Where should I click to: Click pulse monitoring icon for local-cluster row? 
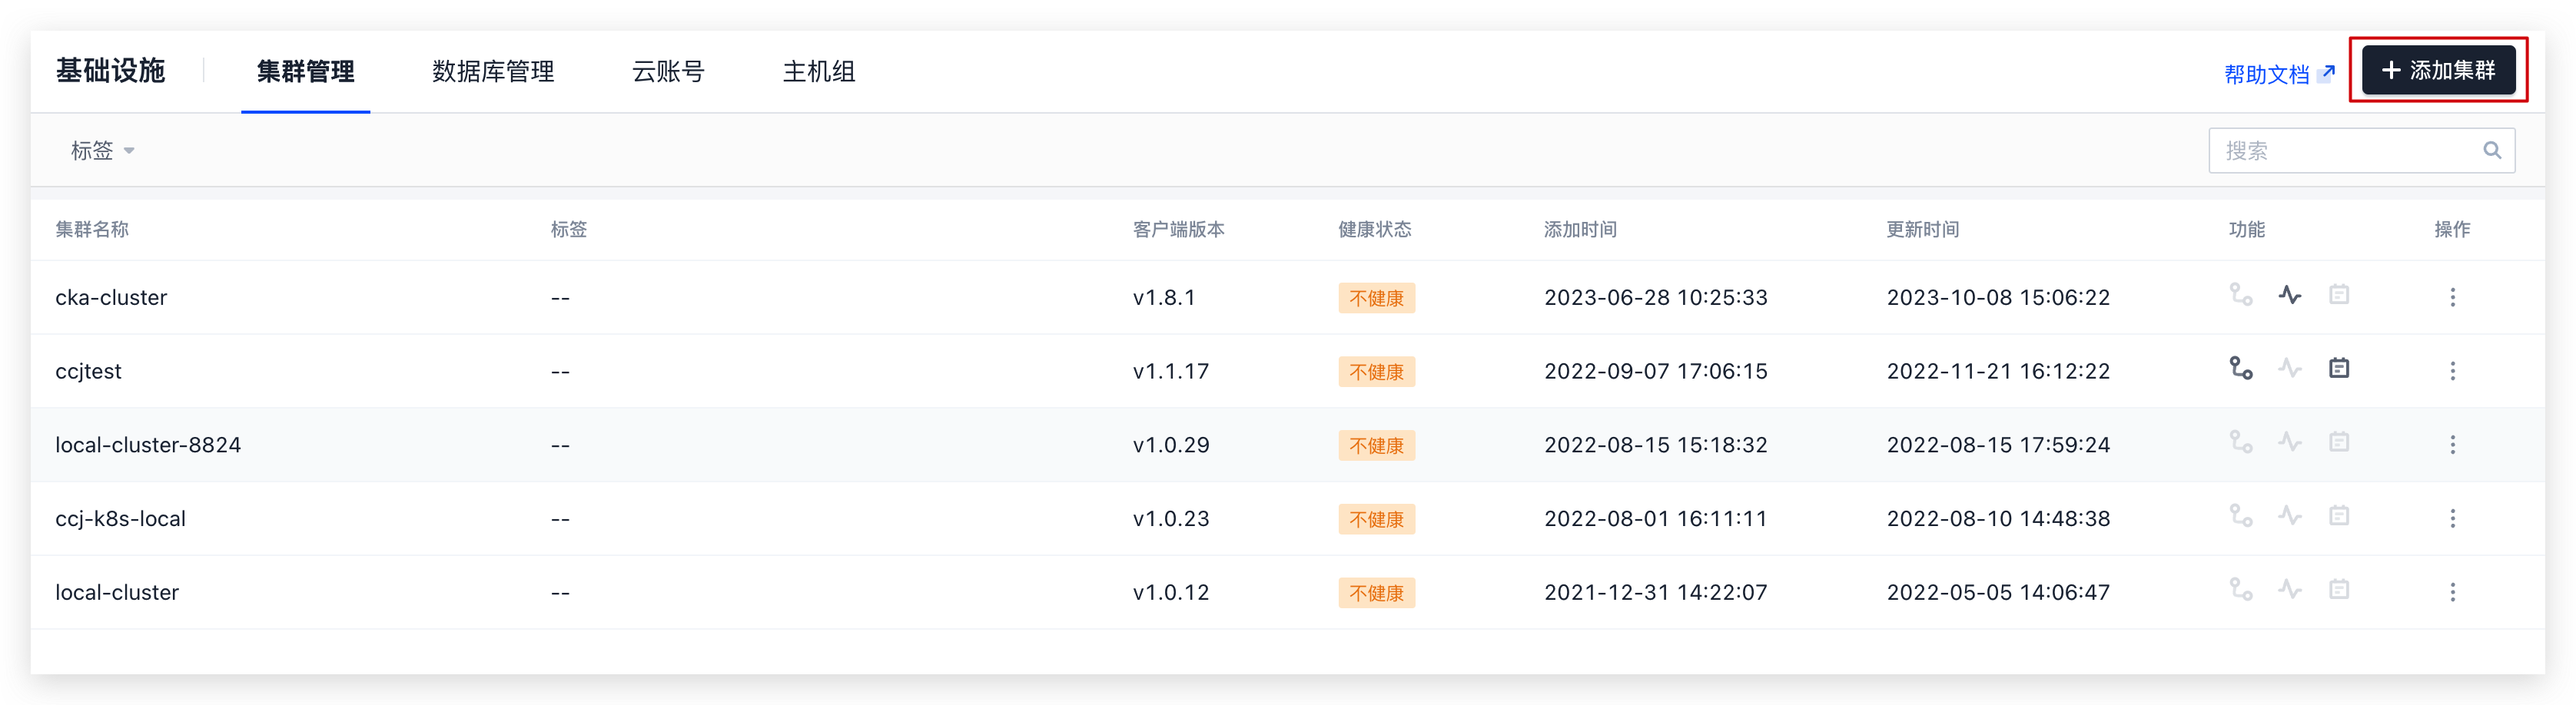coord(2290,589)
